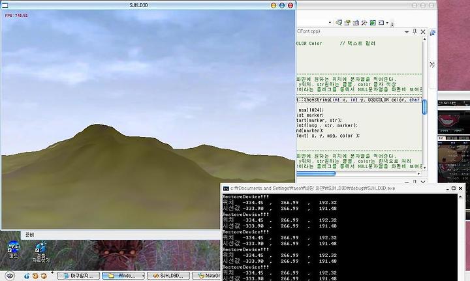Screen dimensions: 470x281
Task: Minimize the SJH_D3D.exe console window
Action: pyautogui.click(x=448, y=188)
